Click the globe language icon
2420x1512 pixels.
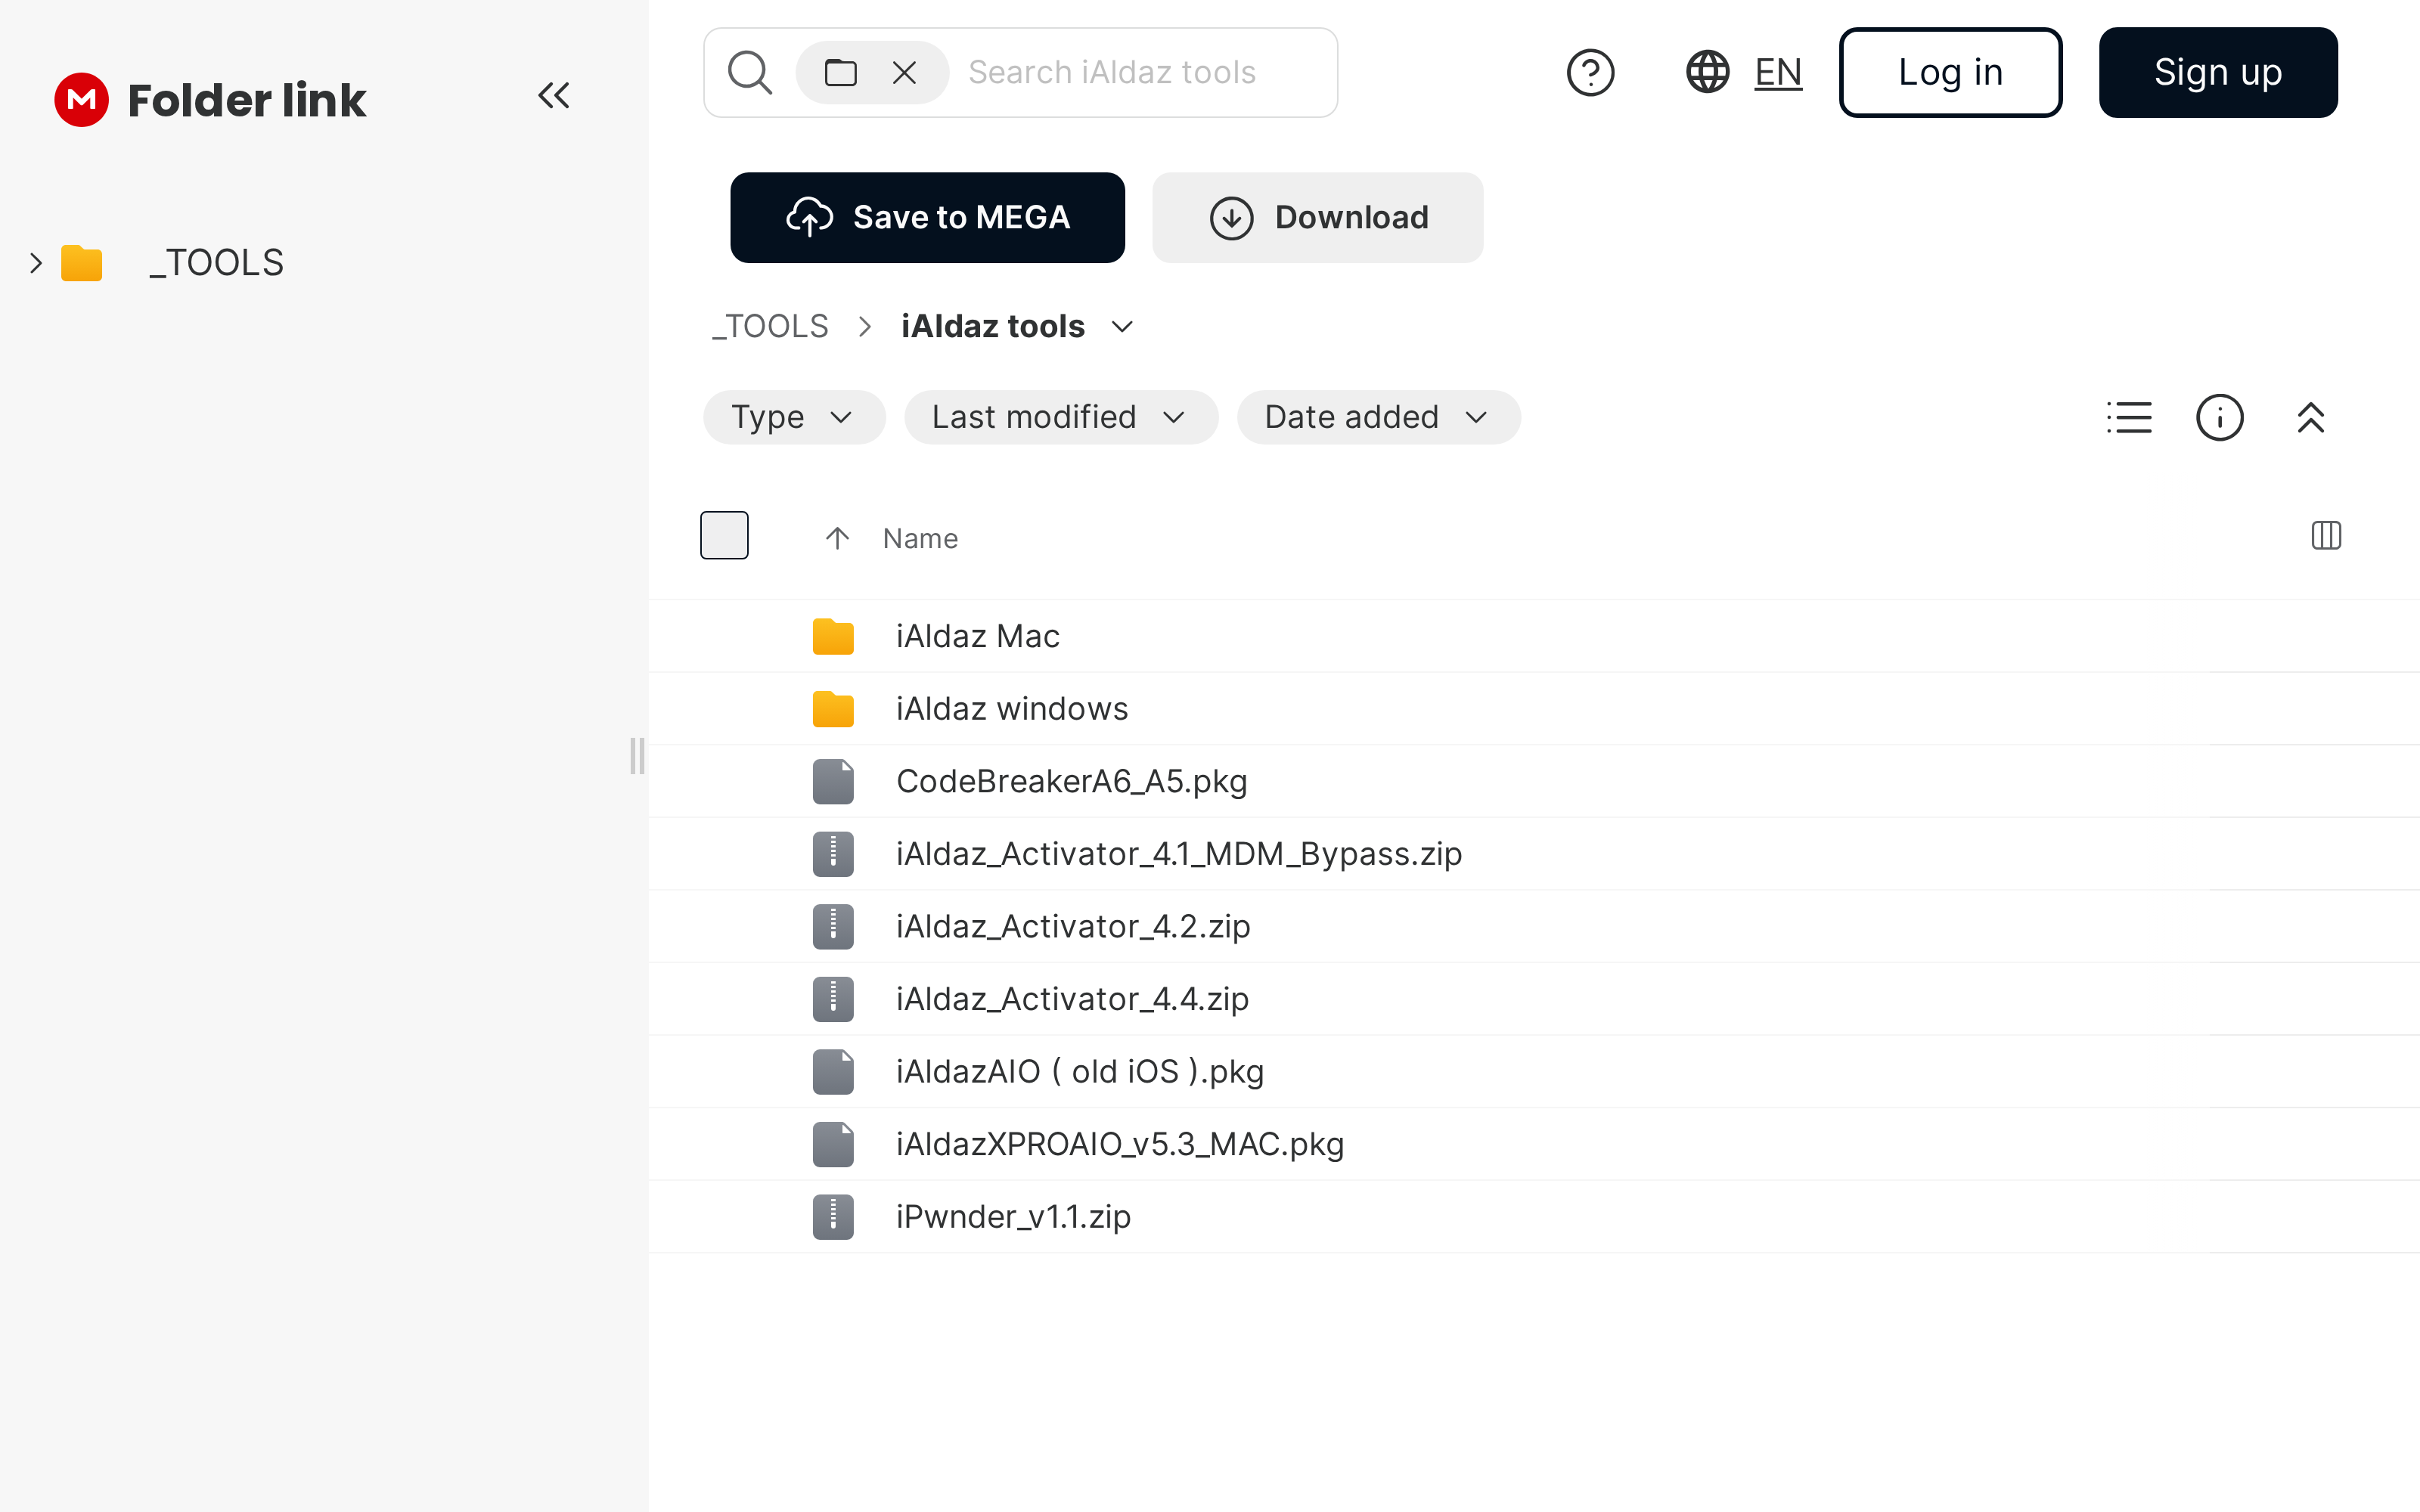tap(1707, 72)
